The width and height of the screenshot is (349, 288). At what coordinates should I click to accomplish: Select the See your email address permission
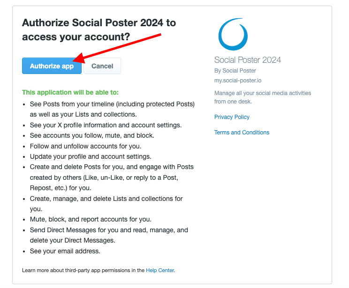click(x=65, y=251)
